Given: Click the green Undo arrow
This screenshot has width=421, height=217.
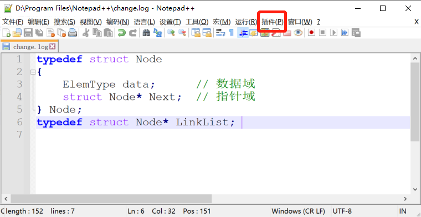Looking at the screenshot, I should pyautogui.click(x=122, y=33).
